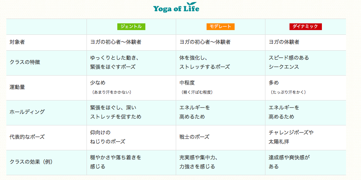Select the orange モデレート label

(x=220, y=27)
